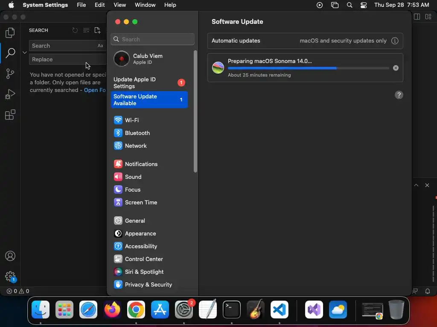
Task: Open Privacy & Security settings
Action: click(x=149, y=285)
